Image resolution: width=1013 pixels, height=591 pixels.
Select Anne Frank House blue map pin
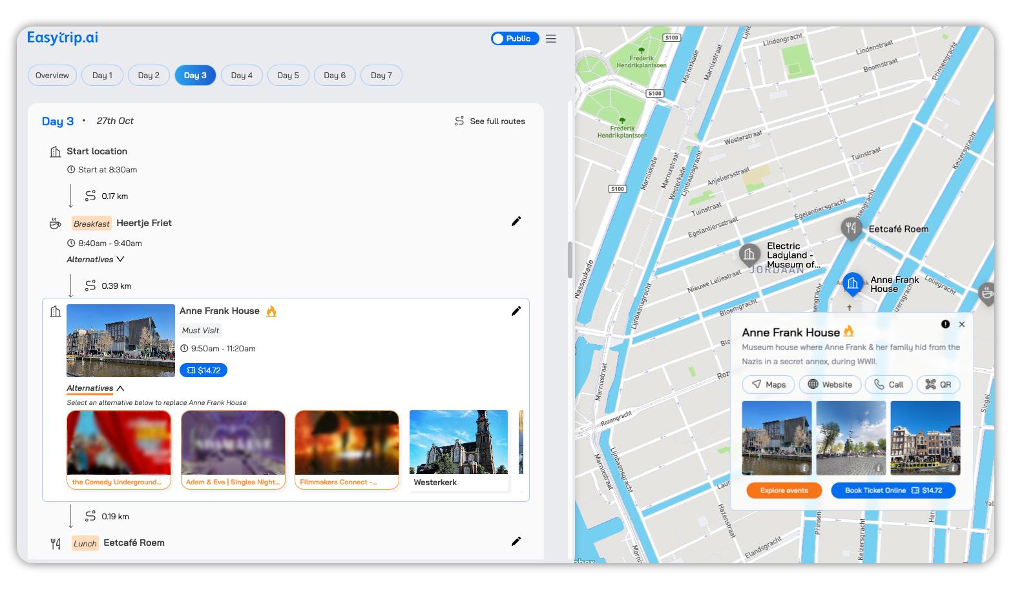coord(852,284)
